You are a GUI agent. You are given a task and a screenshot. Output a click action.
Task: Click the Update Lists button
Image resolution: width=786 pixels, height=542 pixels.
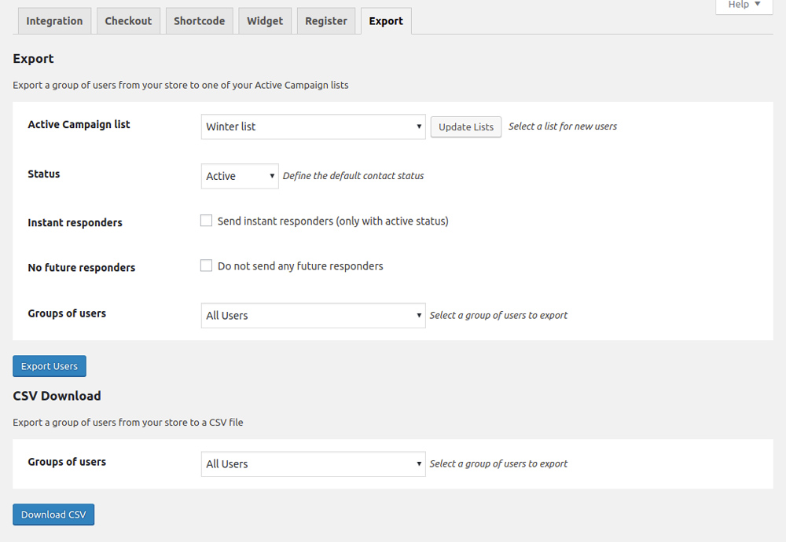point(466,126)
